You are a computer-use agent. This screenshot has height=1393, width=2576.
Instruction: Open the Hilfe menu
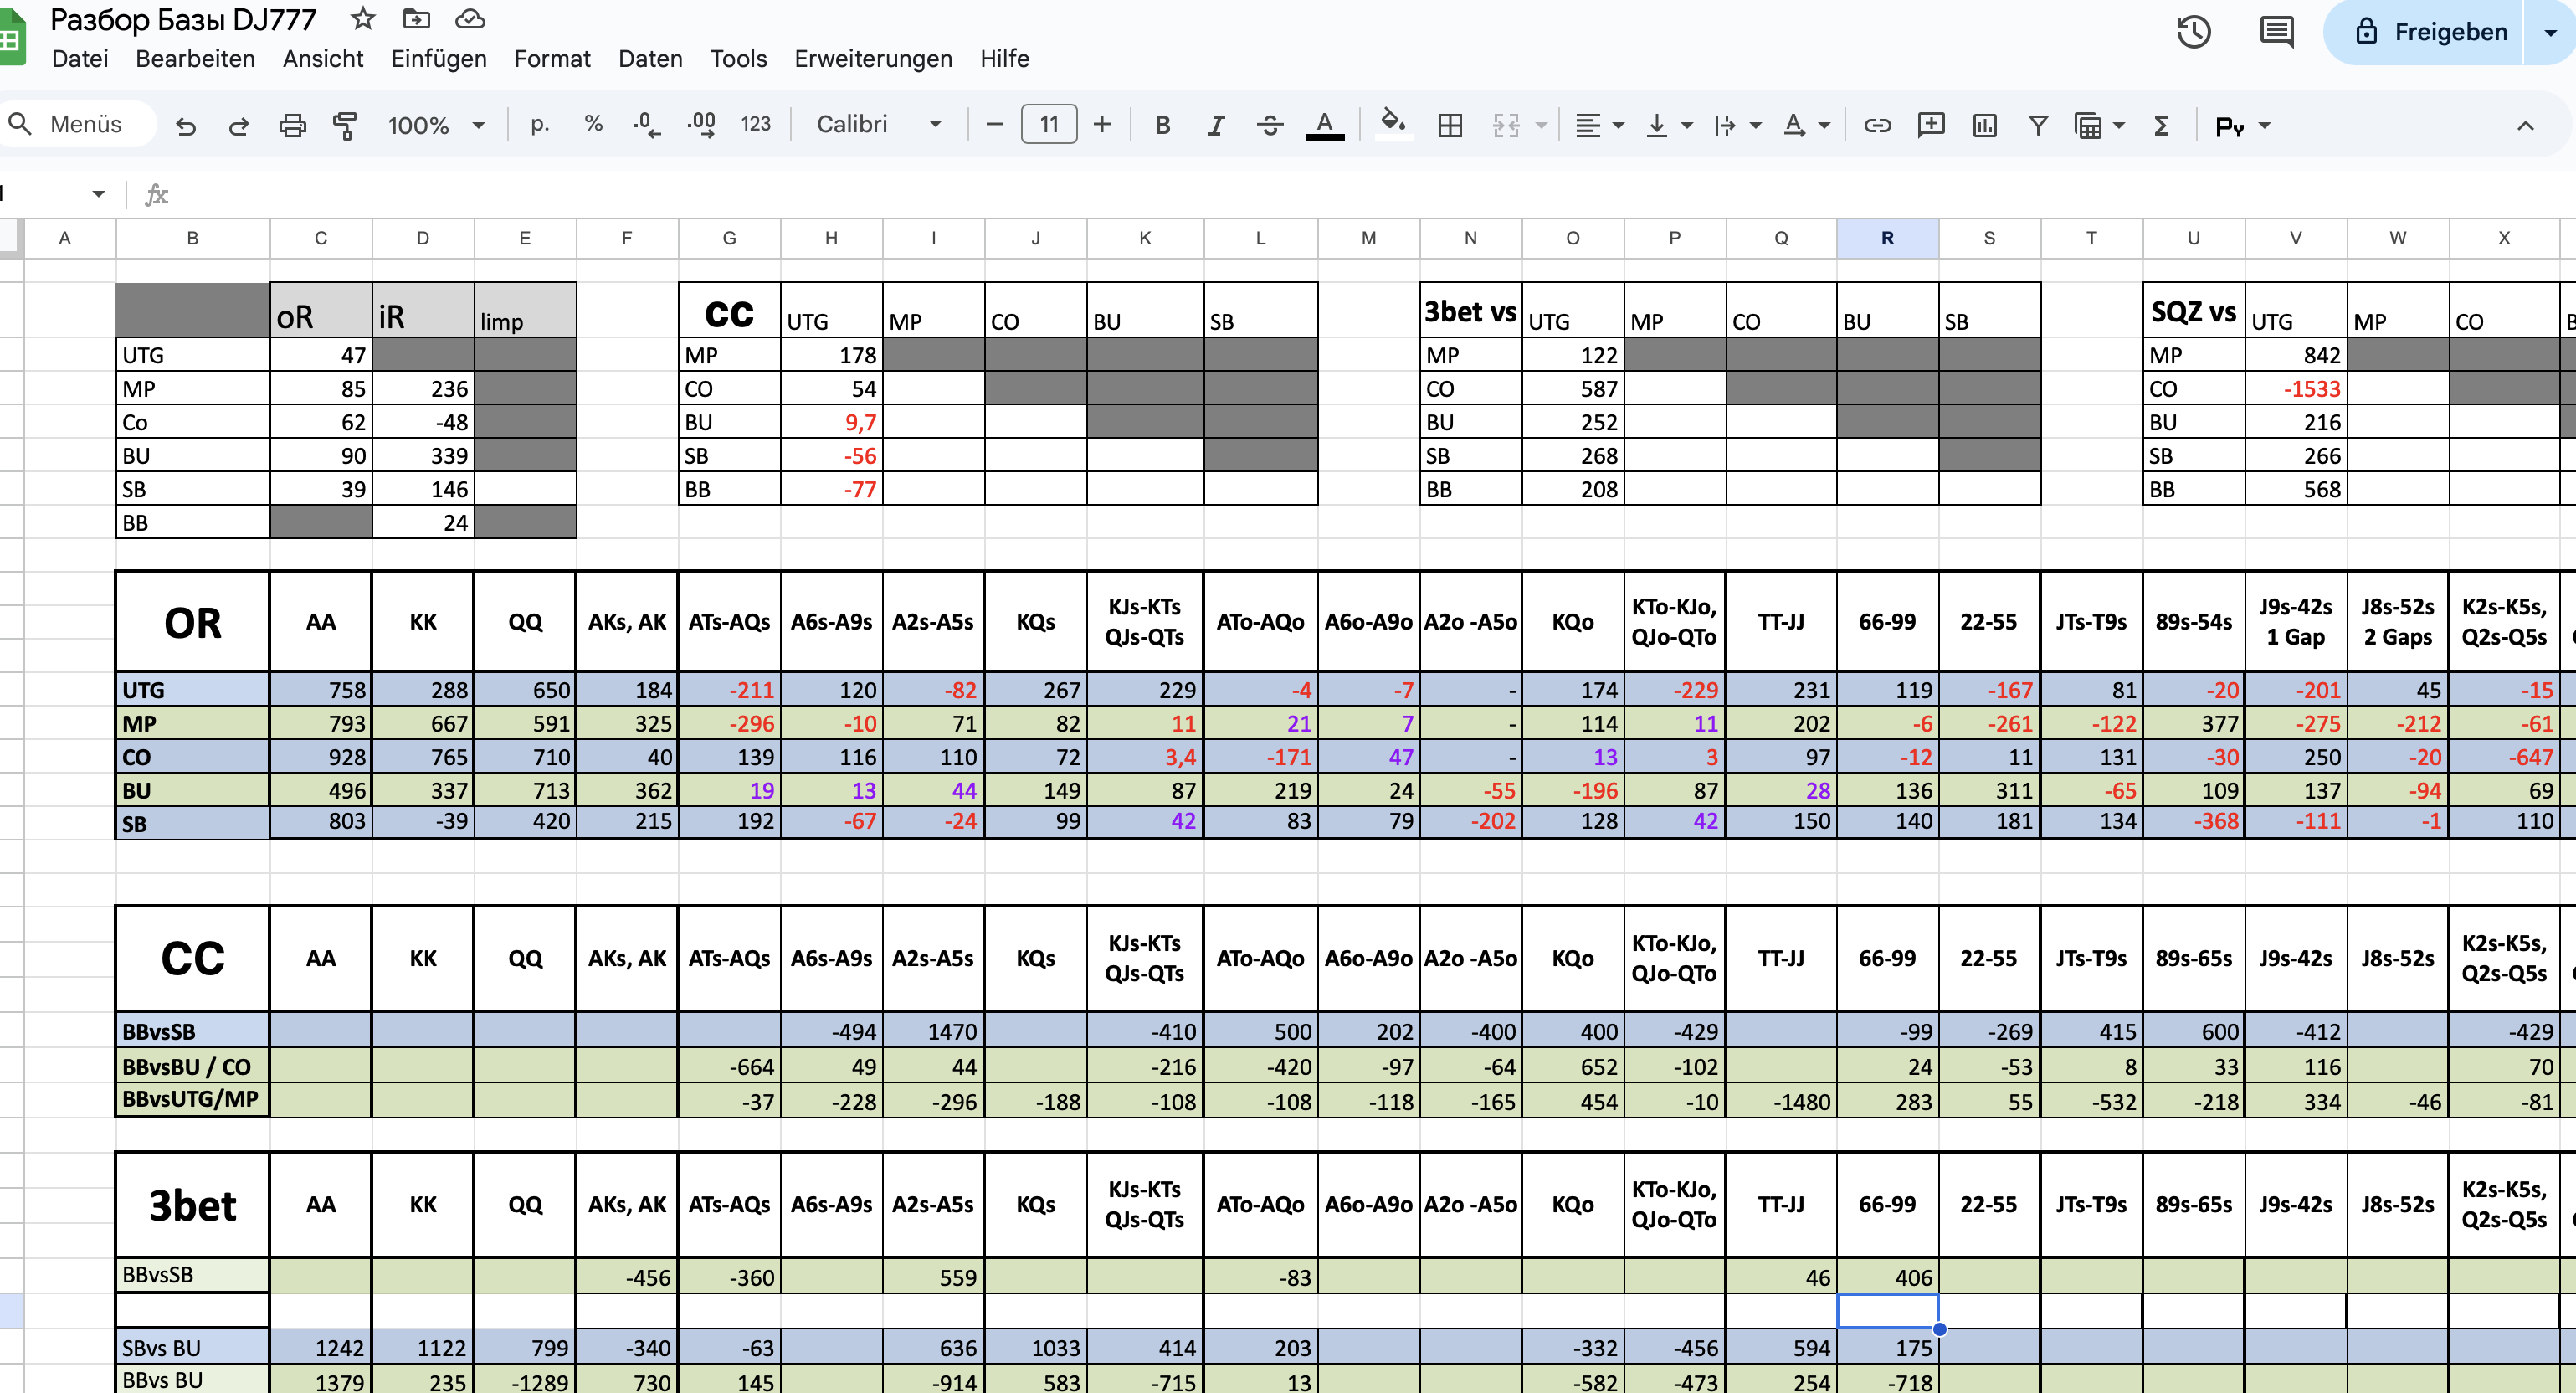1004,59
